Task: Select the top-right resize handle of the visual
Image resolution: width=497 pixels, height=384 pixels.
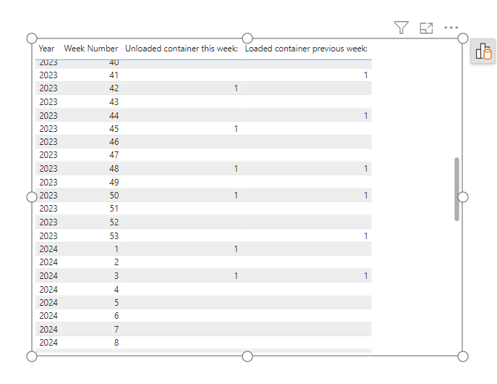Action: point(463,38)
